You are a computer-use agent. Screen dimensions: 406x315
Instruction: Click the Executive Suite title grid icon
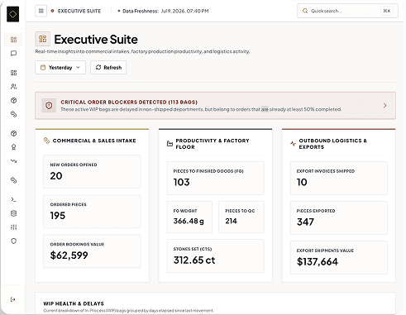43,39
